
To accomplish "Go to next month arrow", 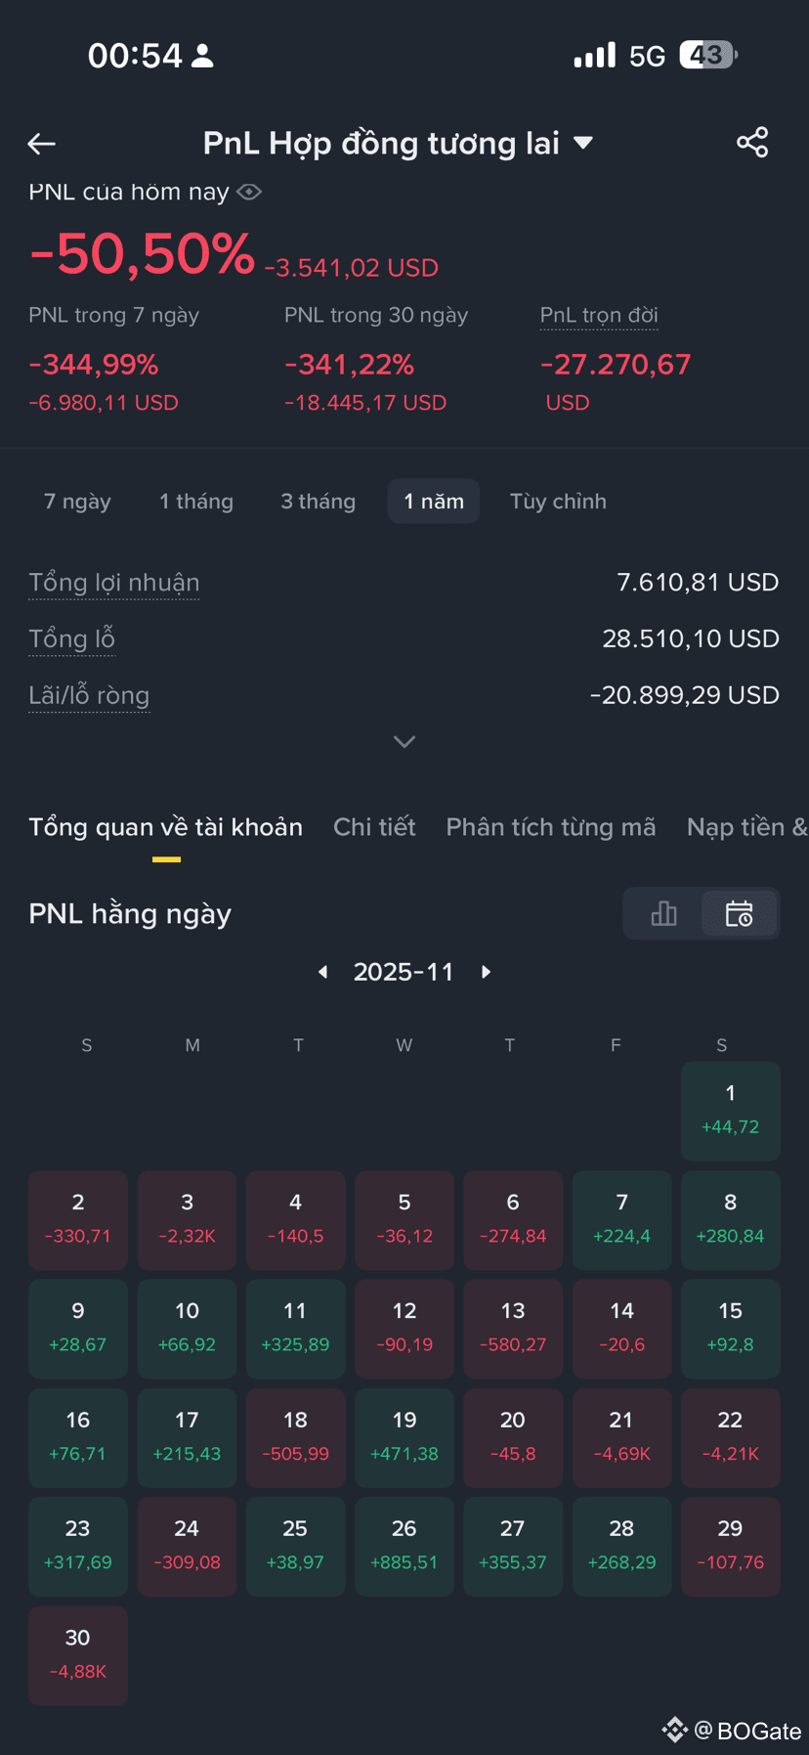I will (486, 972).
